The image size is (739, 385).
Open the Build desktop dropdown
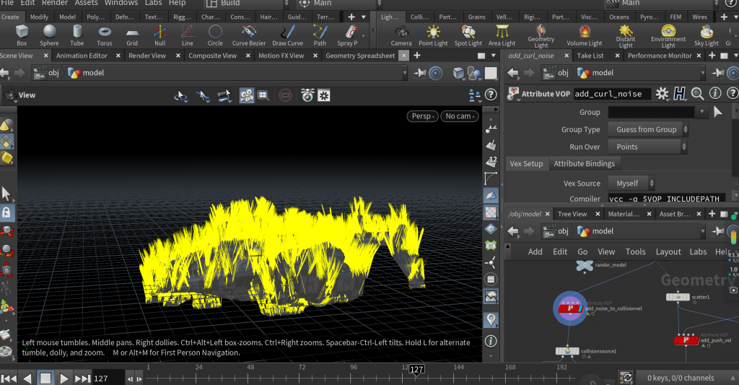coord(247,4)
